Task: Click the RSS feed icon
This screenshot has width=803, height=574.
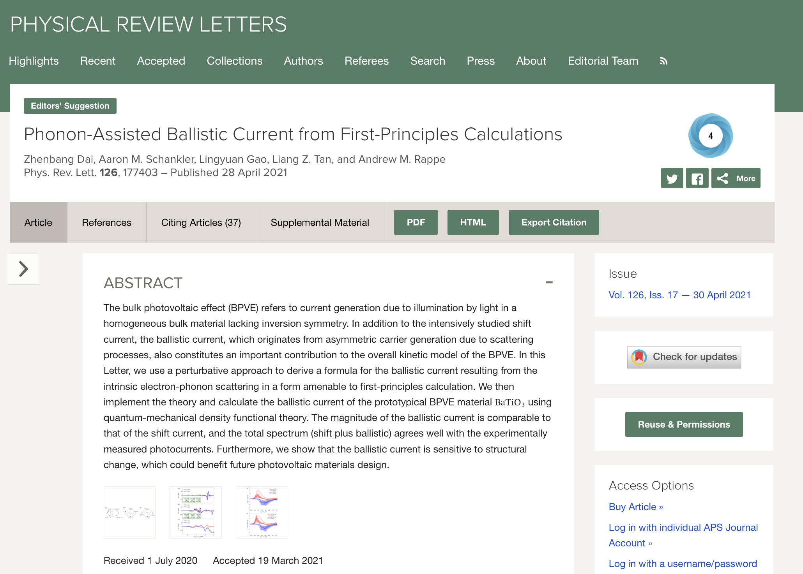Action: 663,61
